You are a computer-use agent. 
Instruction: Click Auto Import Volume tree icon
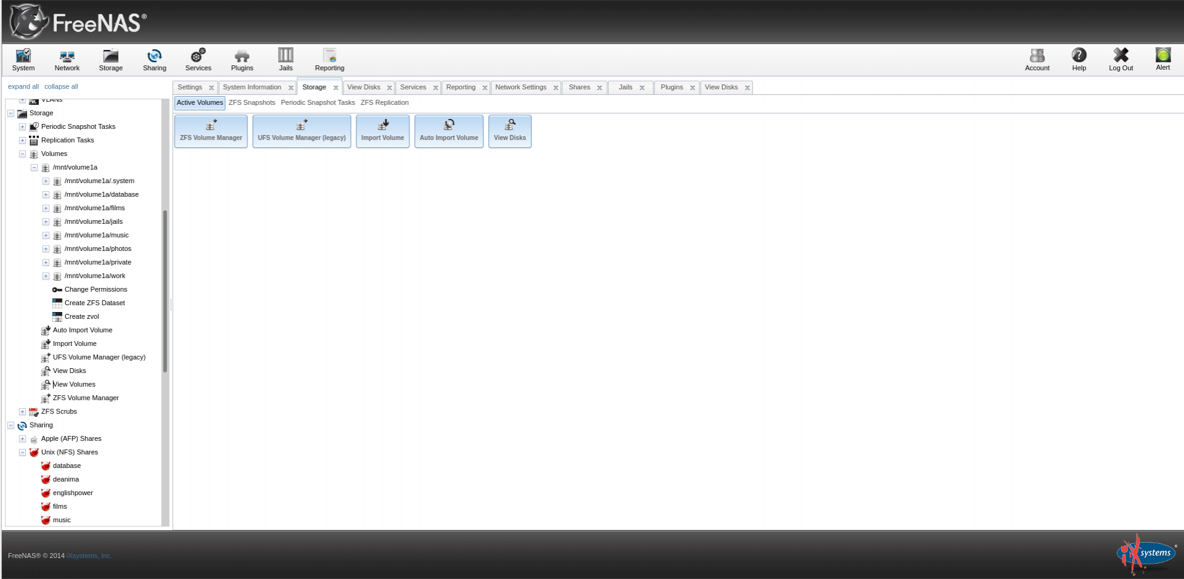46,331
